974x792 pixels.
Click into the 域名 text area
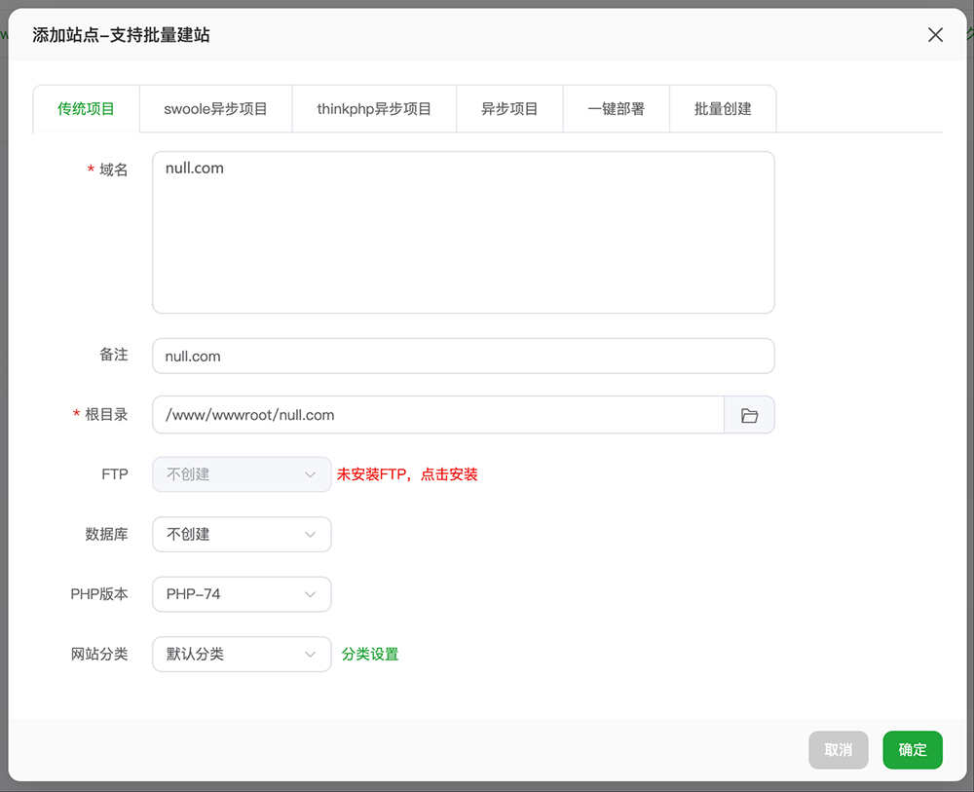pos(463,233)
